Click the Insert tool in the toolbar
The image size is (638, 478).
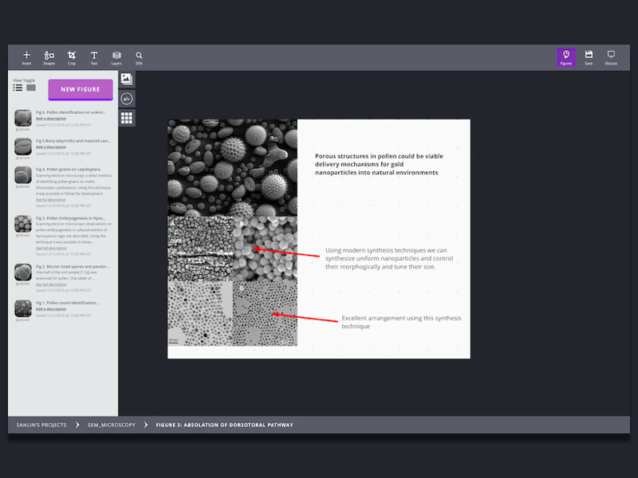26,57
